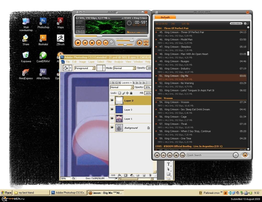Open the Layer Style fx icon

click(x=119, y=175)
